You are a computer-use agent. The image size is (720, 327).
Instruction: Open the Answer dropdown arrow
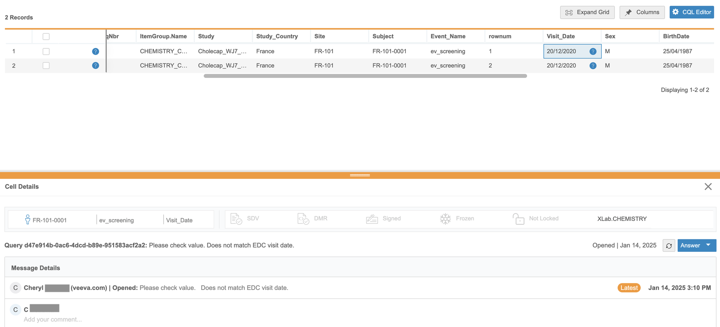point(708,245)
